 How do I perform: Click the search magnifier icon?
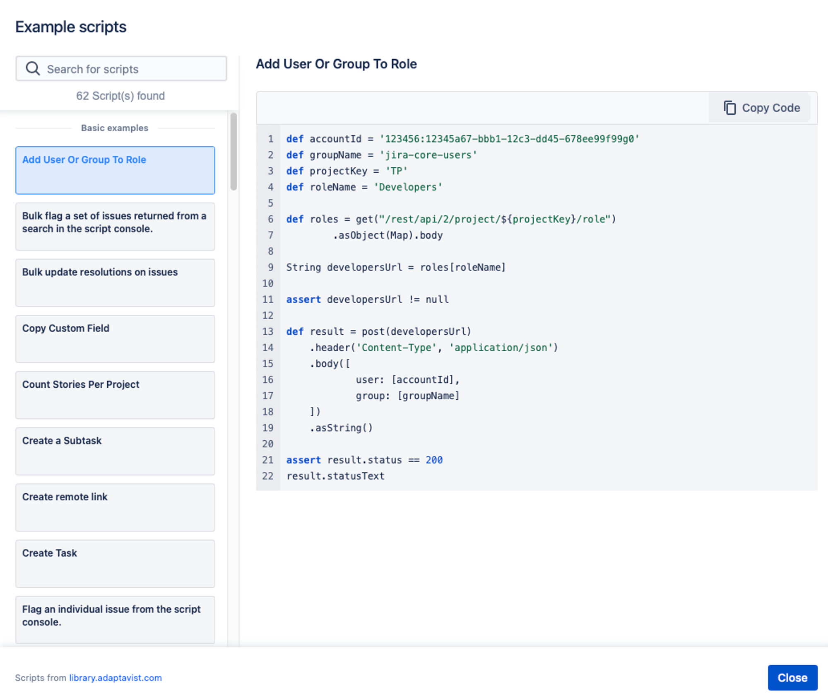click(33, 69)
